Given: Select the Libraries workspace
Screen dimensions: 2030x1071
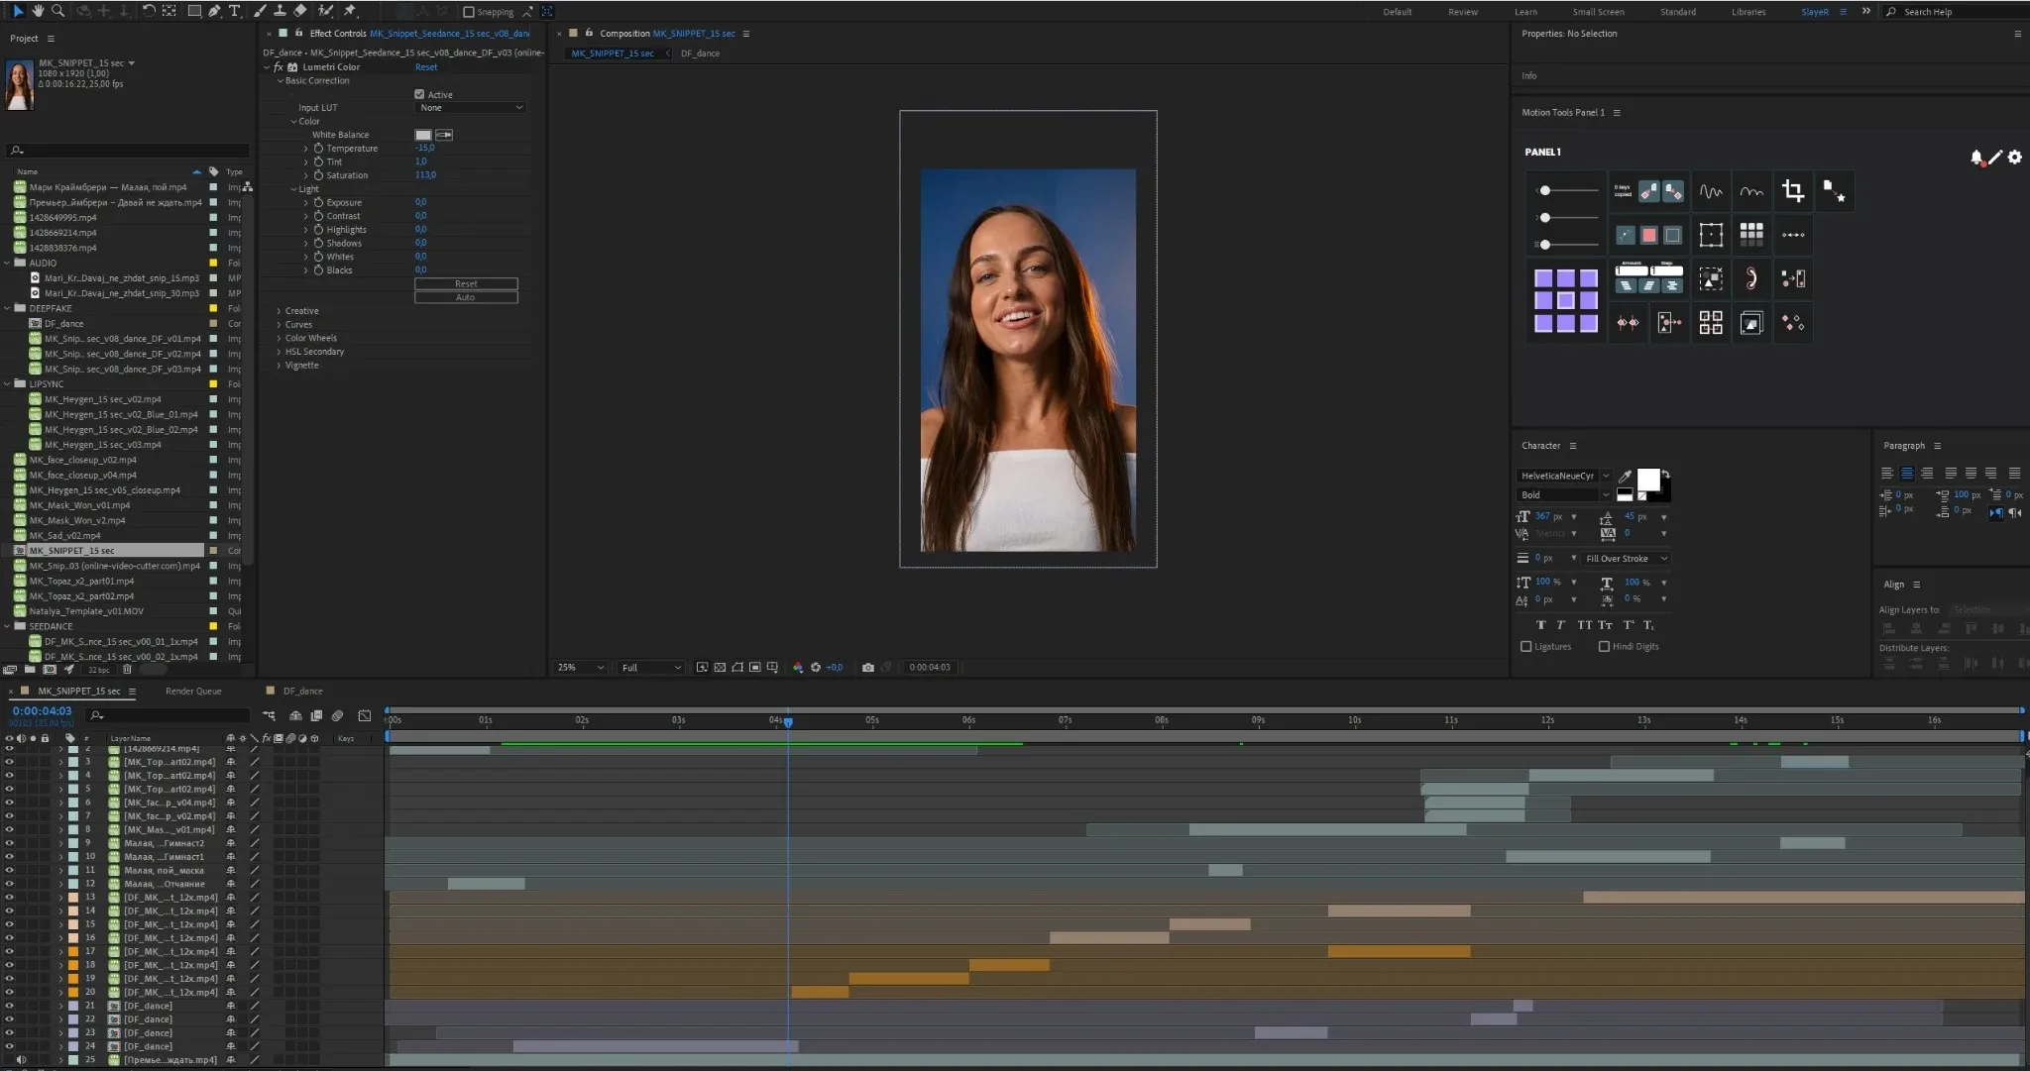Looking at the screenshot, I should (1748, 12).
